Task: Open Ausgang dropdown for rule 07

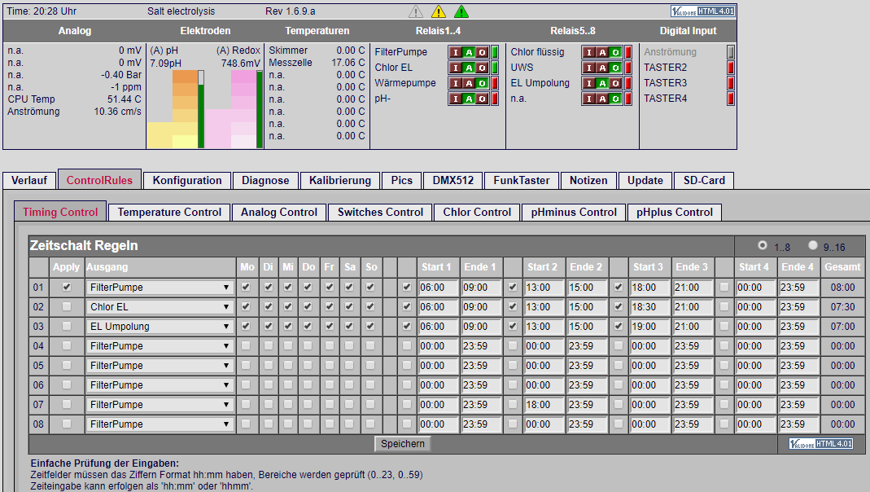Action: (160, 405)
